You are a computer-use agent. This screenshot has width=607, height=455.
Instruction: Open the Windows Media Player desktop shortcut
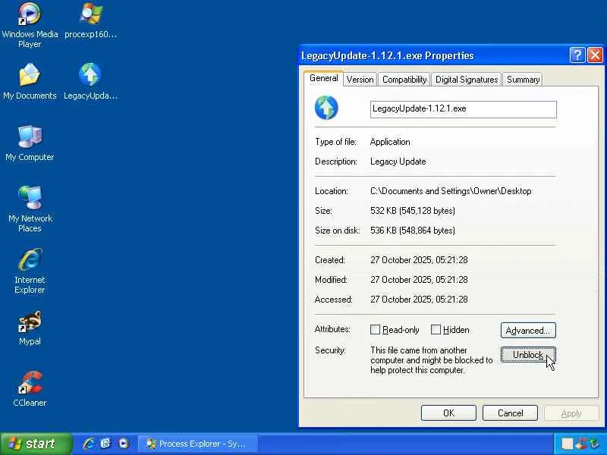[30, 25]
